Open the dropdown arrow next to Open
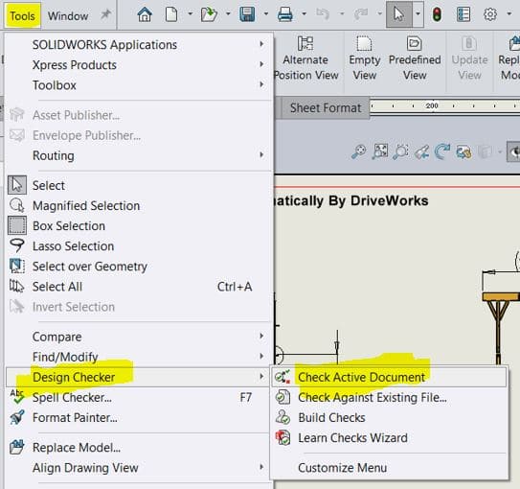The image size is (520, 489). [228, 14]
